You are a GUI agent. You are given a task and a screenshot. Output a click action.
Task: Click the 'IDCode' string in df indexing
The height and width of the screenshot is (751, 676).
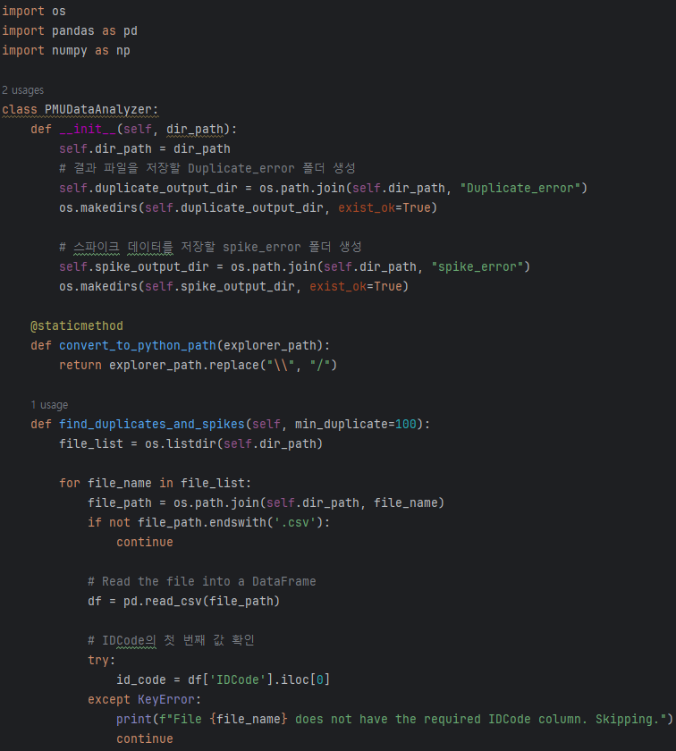pyautogui.click(x=238, y=679)
